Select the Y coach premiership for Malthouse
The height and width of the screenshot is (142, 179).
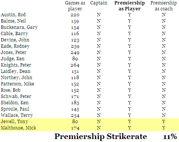tap(164, 128)
